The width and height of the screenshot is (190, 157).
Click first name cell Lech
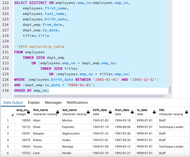click(x=46, y=153)
